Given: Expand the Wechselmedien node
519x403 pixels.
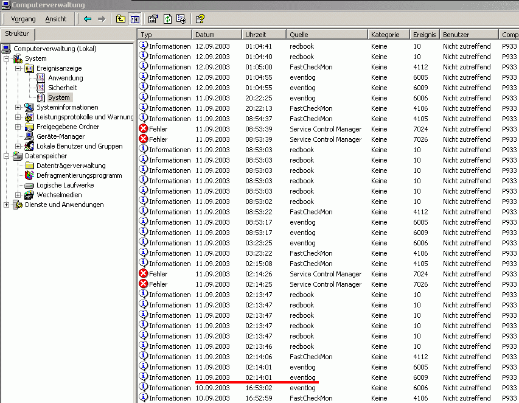Looking at the screenshot, I should (x=18, y=195).
